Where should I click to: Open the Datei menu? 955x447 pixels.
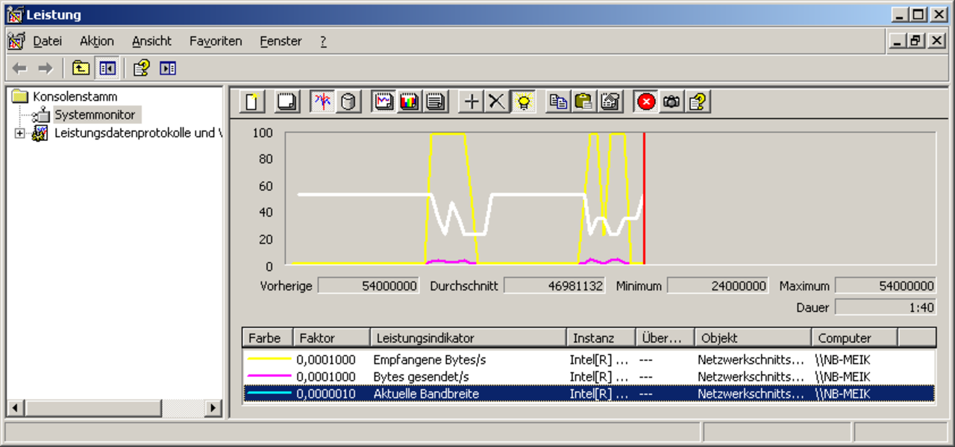(47, 41)
